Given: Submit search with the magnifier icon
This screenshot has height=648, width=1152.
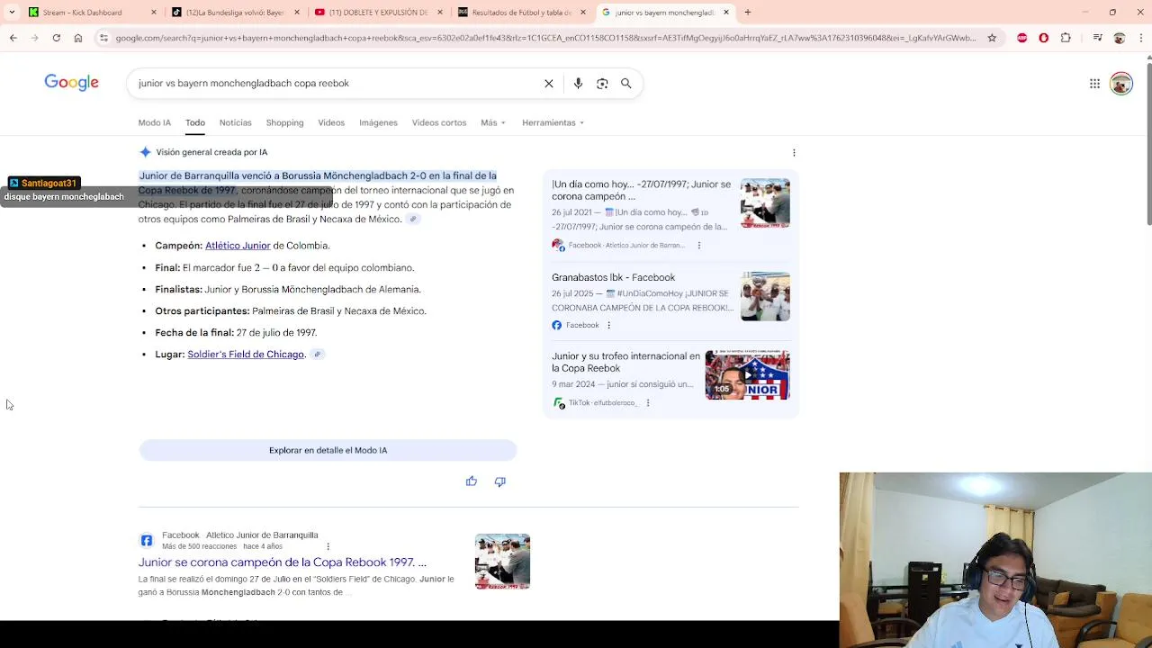Looking at the screenshot, I should (x=626, y=83).
